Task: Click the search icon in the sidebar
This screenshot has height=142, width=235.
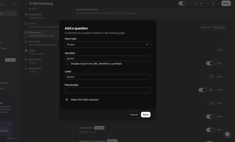Action: click(14, 5)
